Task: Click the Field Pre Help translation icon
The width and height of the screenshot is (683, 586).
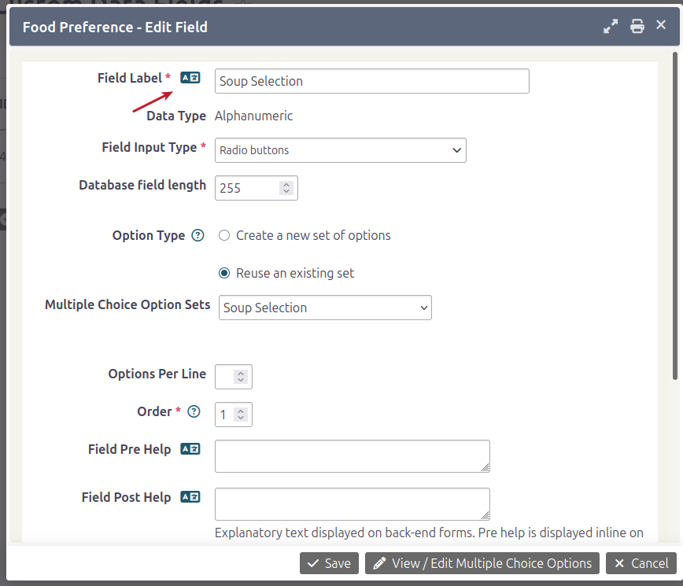Action: click(x=190, y=449)
